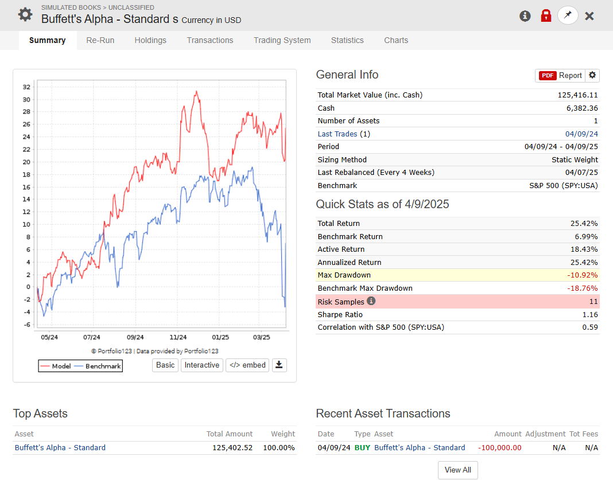Click the Total Market Value 125,416.11

(577, 95)
